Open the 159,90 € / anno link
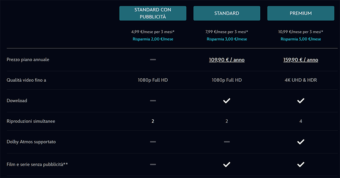 coord(301,59)
